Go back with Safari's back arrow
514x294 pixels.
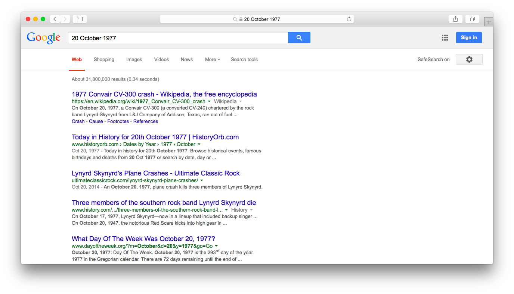tap(55, 19)
